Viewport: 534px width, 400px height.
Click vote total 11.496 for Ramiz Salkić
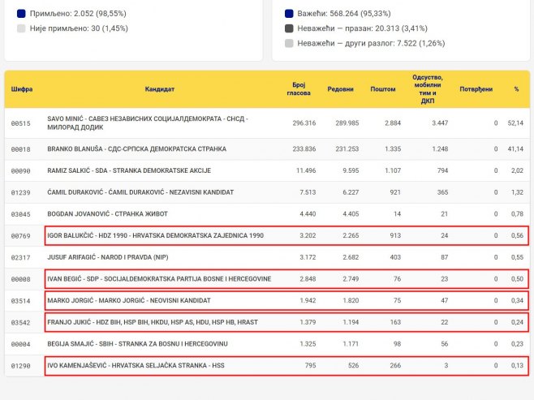tap(306, 170)
